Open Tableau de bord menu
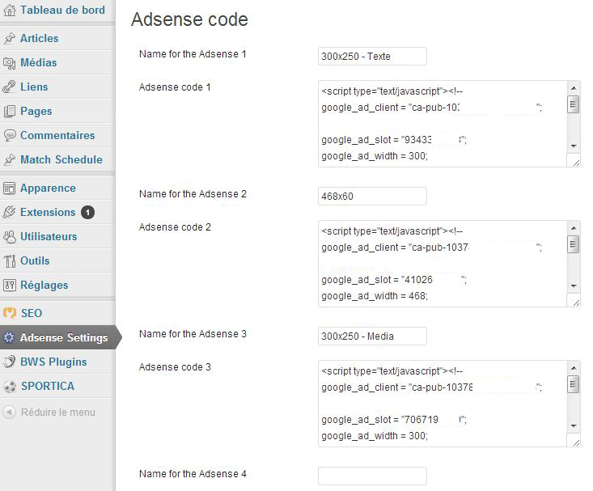Screen dimensions: 593x491 [x=57, y=11]
